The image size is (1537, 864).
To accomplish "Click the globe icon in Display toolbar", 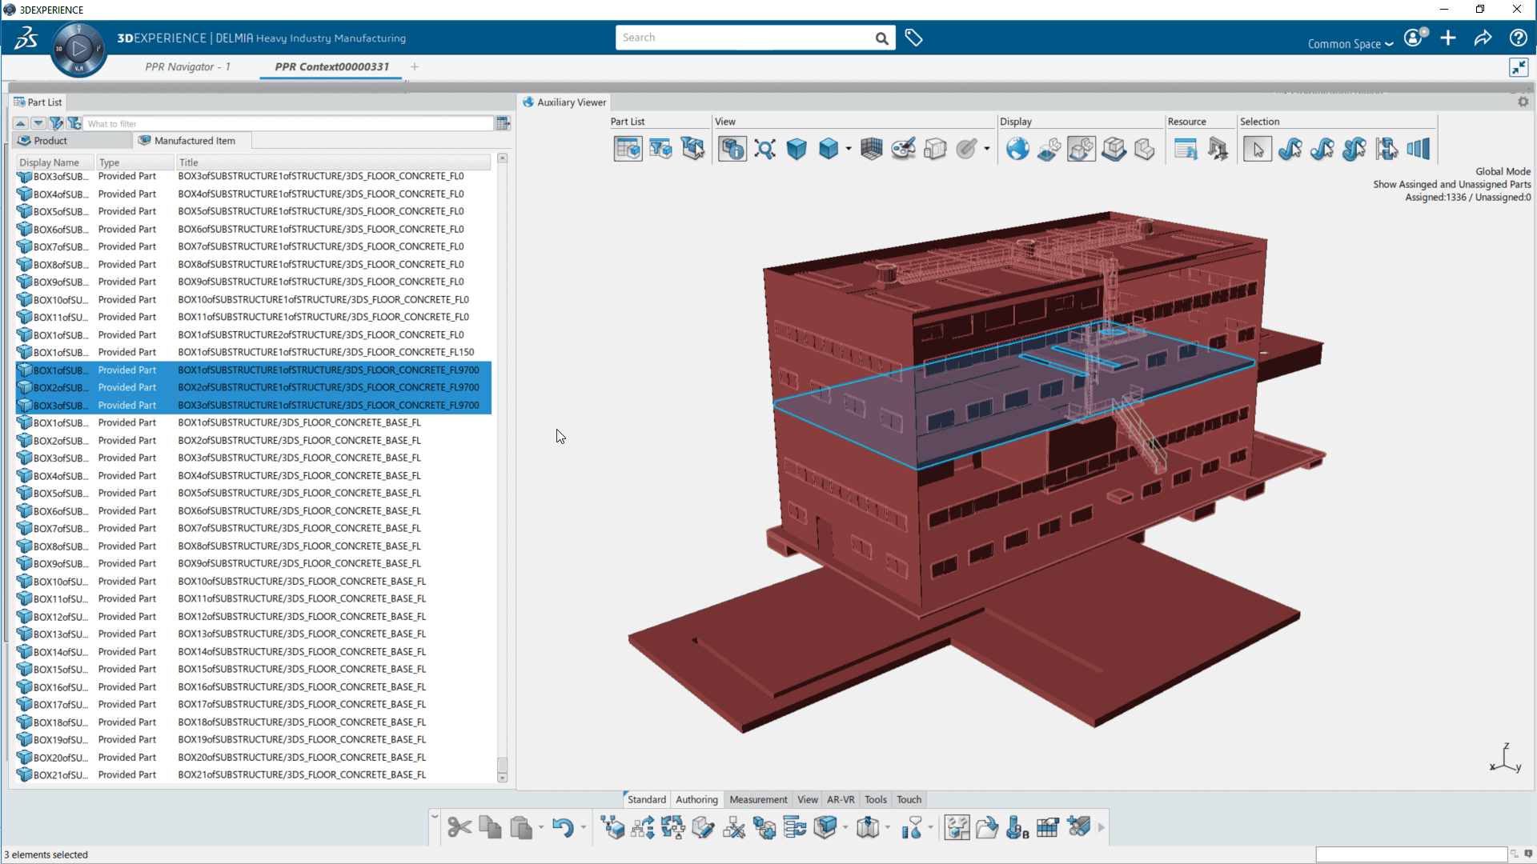I will (1017, 150).
